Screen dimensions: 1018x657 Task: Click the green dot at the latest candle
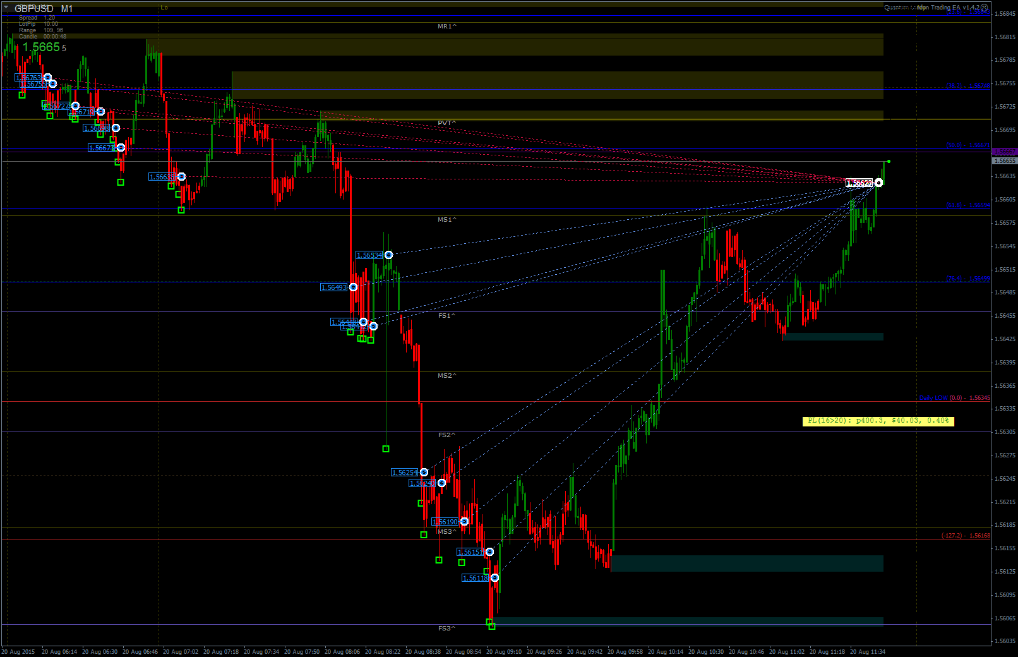coord(889,161)
